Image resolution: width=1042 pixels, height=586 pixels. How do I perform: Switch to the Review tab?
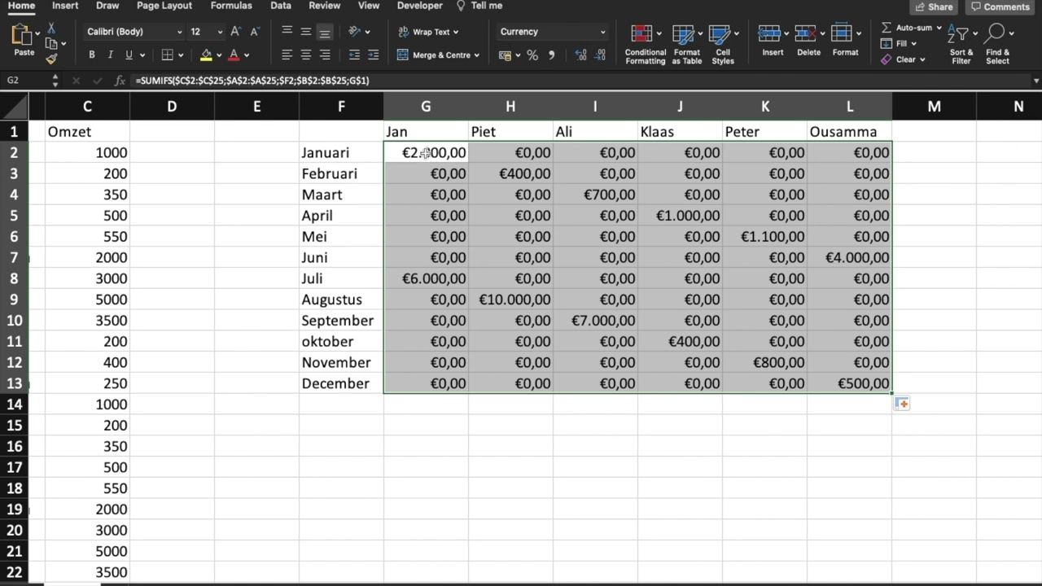coord(325,6)
